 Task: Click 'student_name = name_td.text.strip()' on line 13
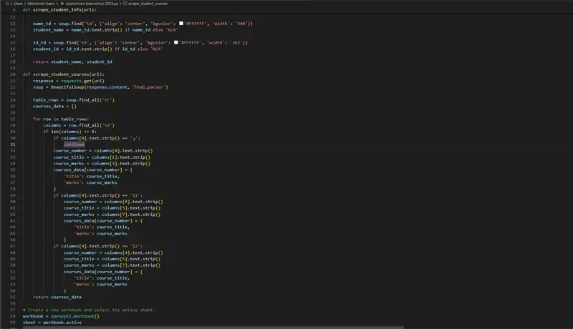click(x=77, y=30)
